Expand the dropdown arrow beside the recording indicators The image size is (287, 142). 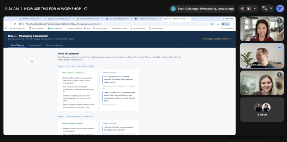click(x=255, y=9)
